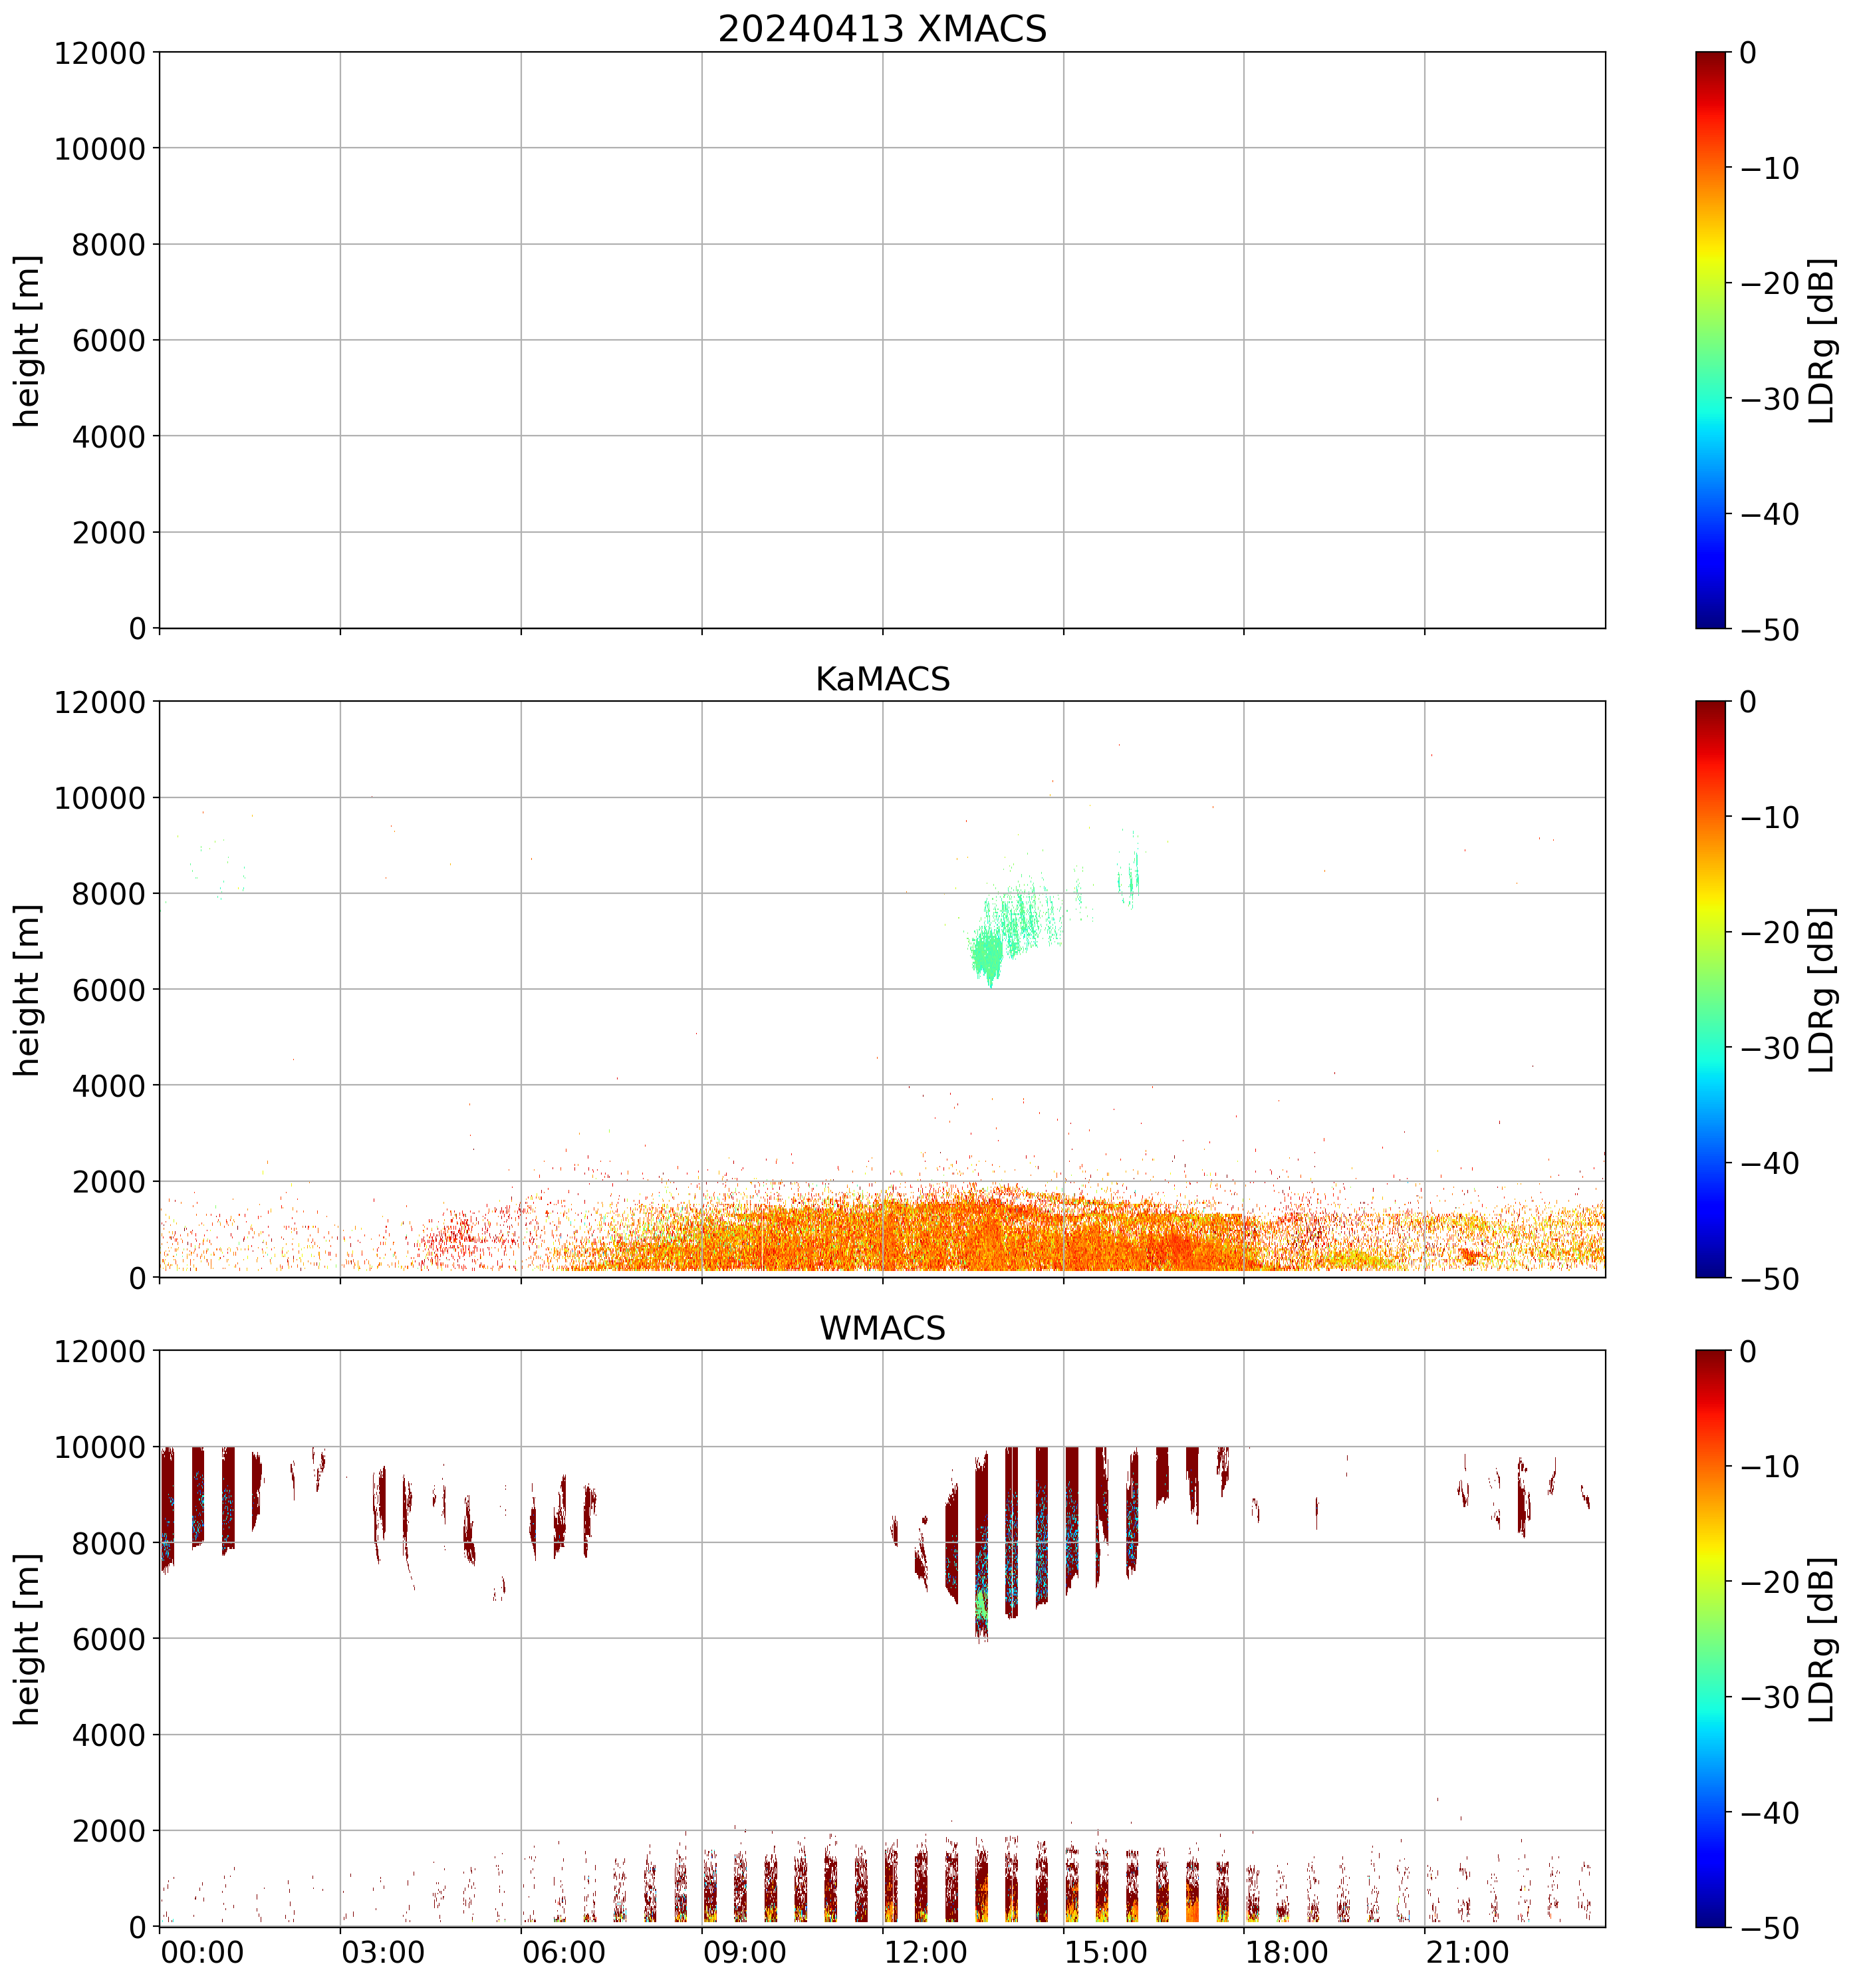The height and width of the screenshot is (1982, 1853).
Task: Click the 09:00 time axis label
Action: coord(745,1952)
